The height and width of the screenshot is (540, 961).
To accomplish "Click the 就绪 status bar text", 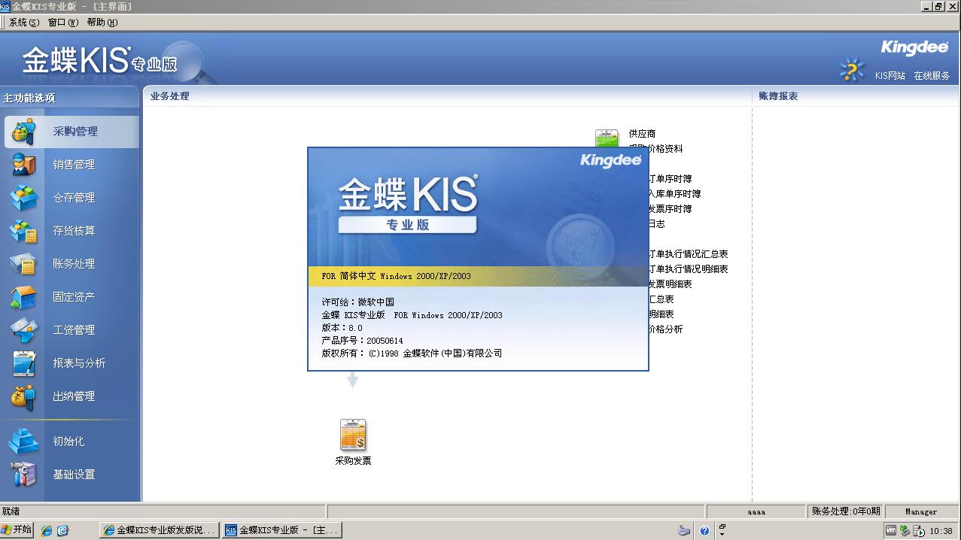I will click(x=11, y=511).
